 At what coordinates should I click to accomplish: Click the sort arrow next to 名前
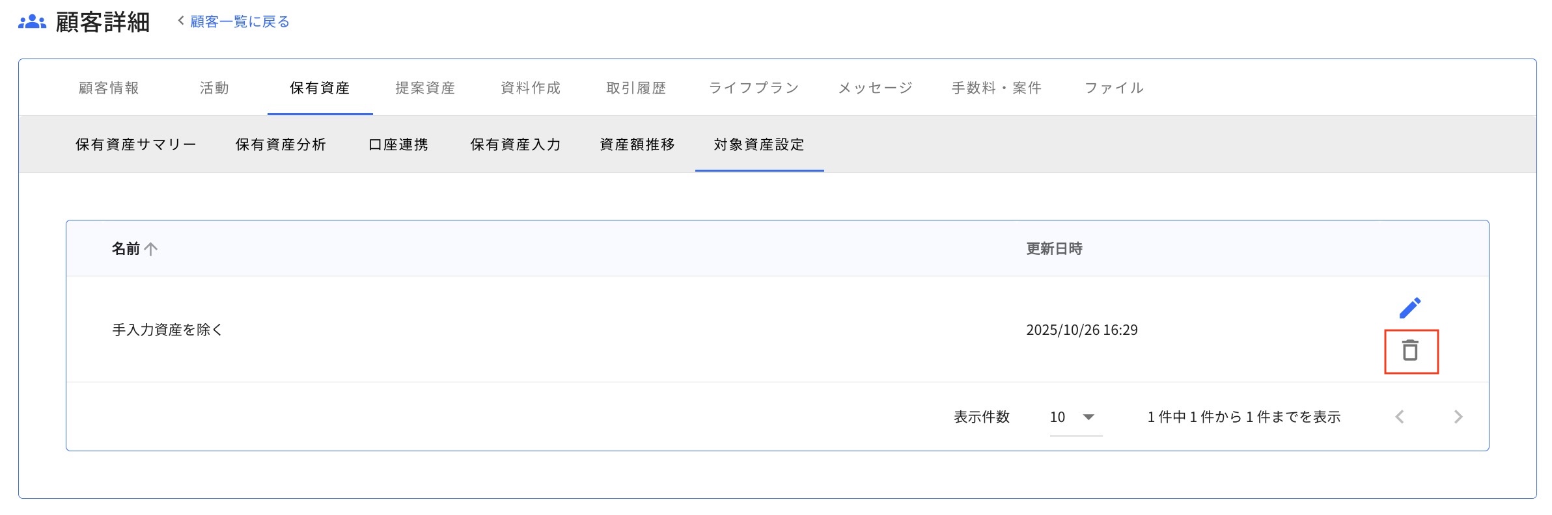tap(151, 249)
